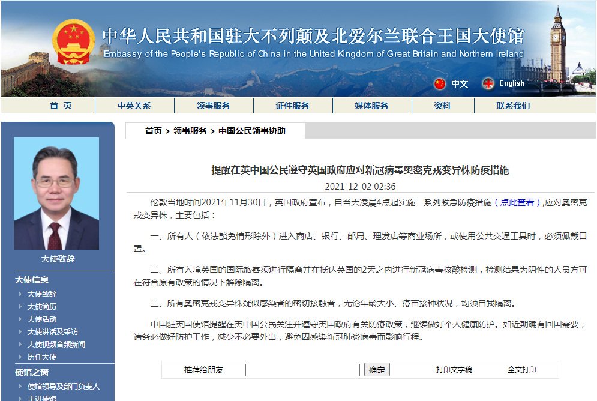Open 历任大使 in the sidebar

pos(42,357)
